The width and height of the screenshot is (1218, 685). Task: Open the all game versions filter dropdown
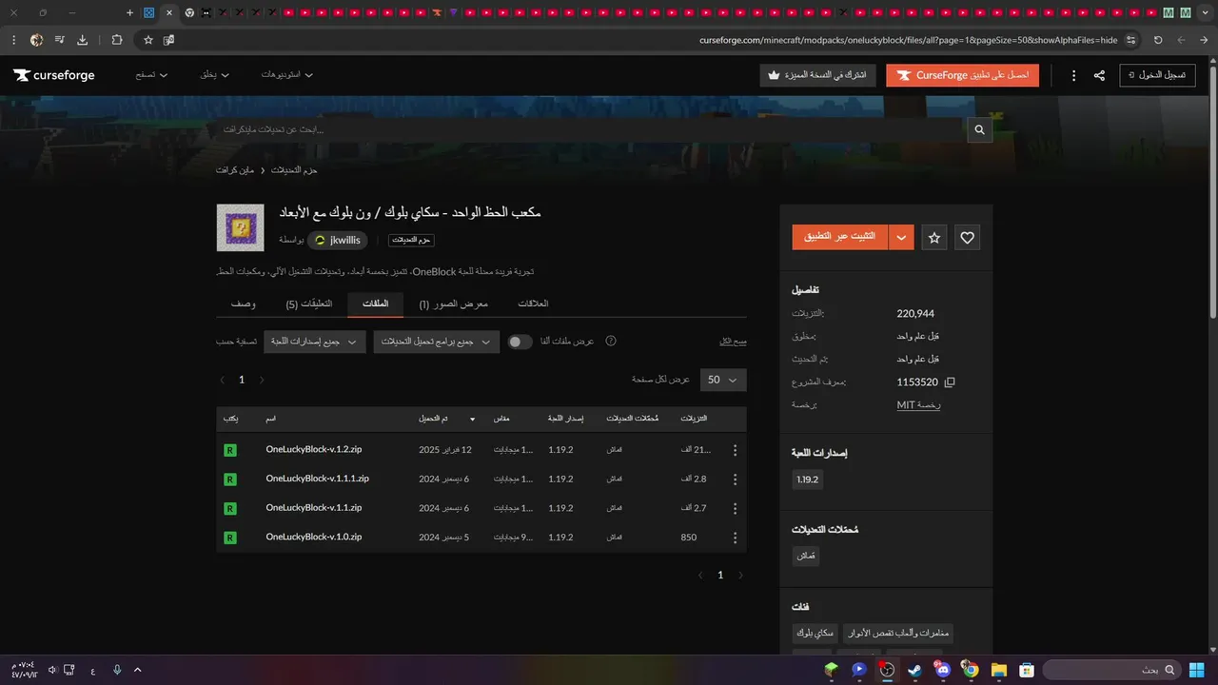click(x=315, y=342)
